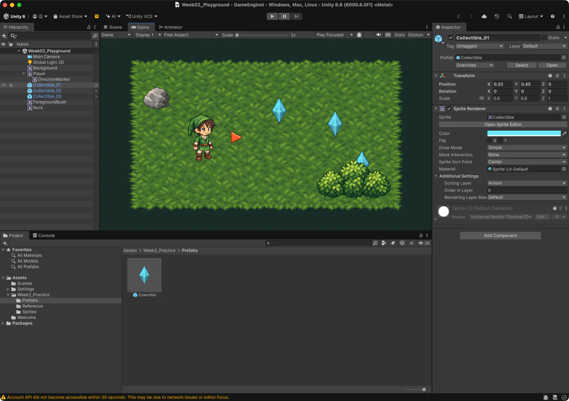Open the Draw Mode dropdown
569x401 pixels.
point(527,148)
